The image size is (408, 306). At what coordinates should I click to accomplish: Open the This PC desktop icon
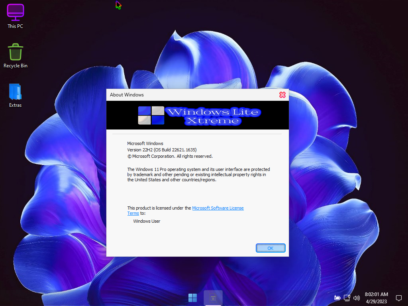tap(16, 16)
